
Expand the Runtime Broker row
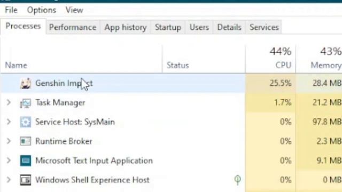(9, 141)
